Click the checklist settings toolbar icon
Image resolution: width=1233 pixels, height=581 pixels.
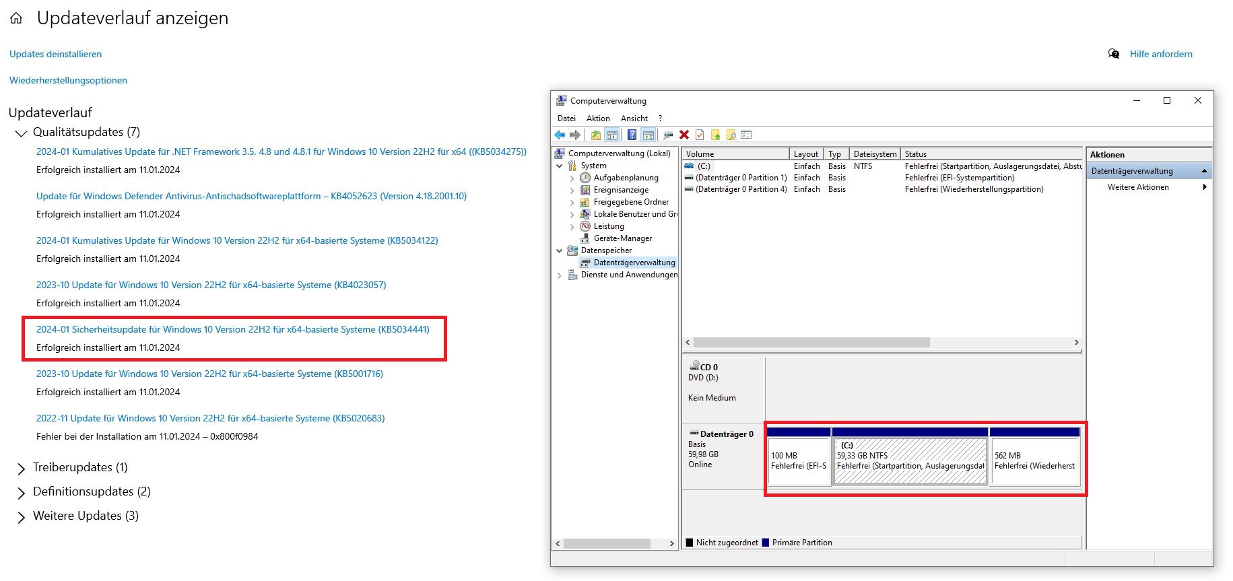[x=746, y=135]
